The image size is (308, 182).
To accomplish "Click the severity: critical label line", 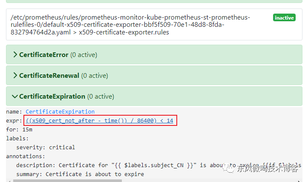I will pos(46,147).
